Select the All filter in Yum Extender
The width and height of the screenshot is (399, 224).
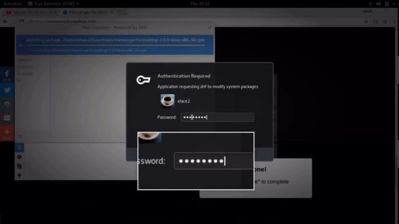click(19, 81)
